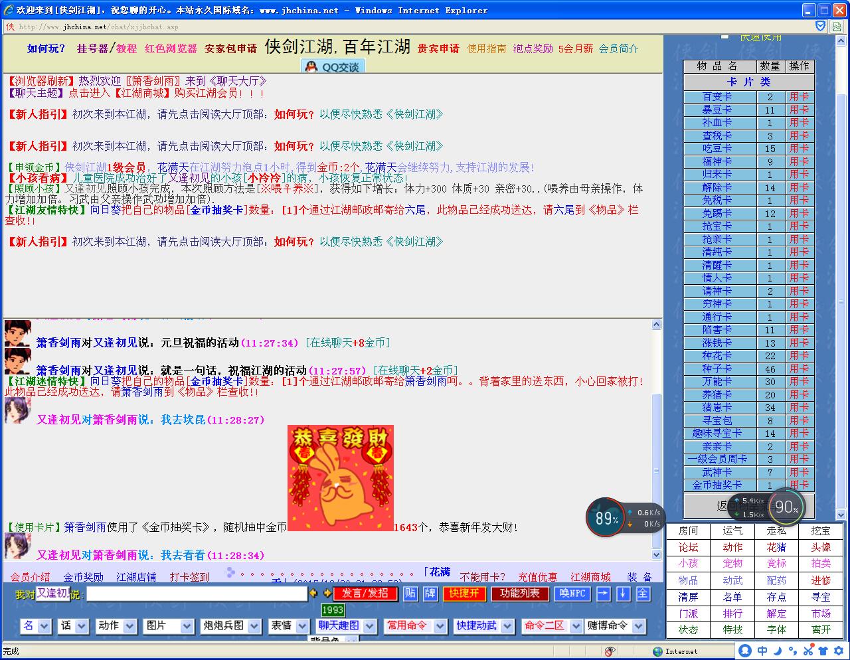Click the yellow left arrow beside the input box

313,593
